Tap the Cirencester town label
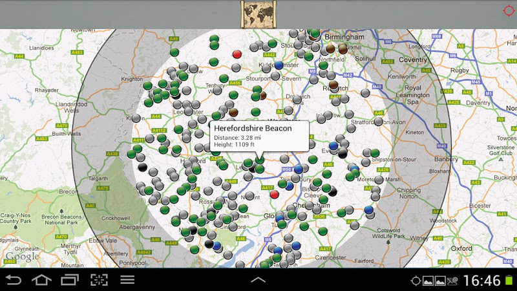The width and height of the screenshot is (517, 291). pyautogui.click(x=330, y=257)
